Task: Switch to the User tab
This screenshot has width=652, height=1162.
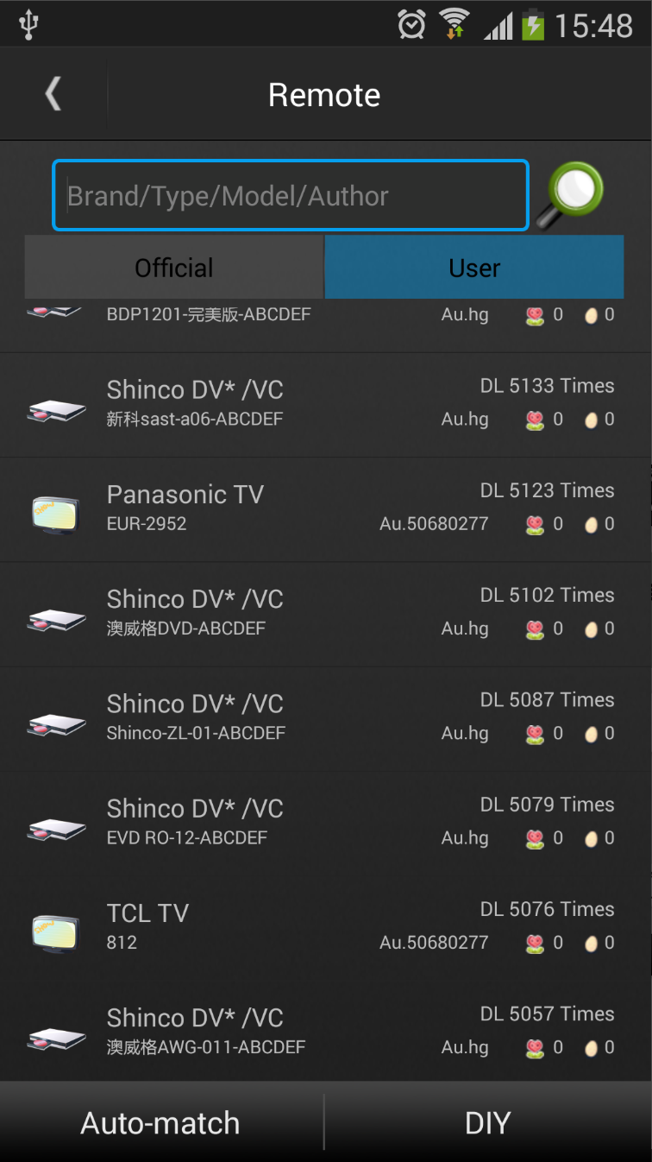Action: 474,268
